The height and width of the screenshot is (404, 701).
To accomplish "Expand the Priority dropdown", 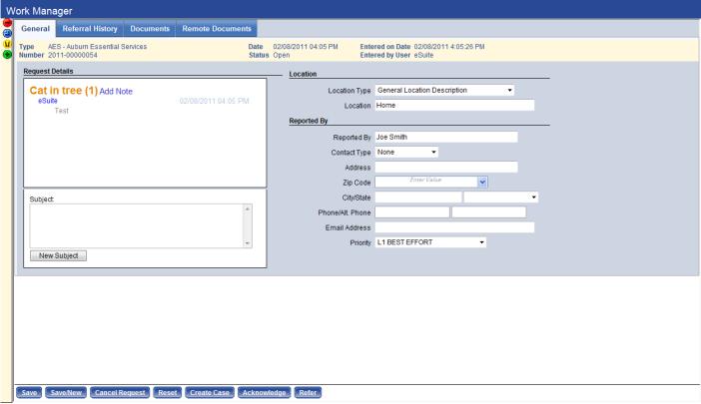I will click(x=481, y=242).
